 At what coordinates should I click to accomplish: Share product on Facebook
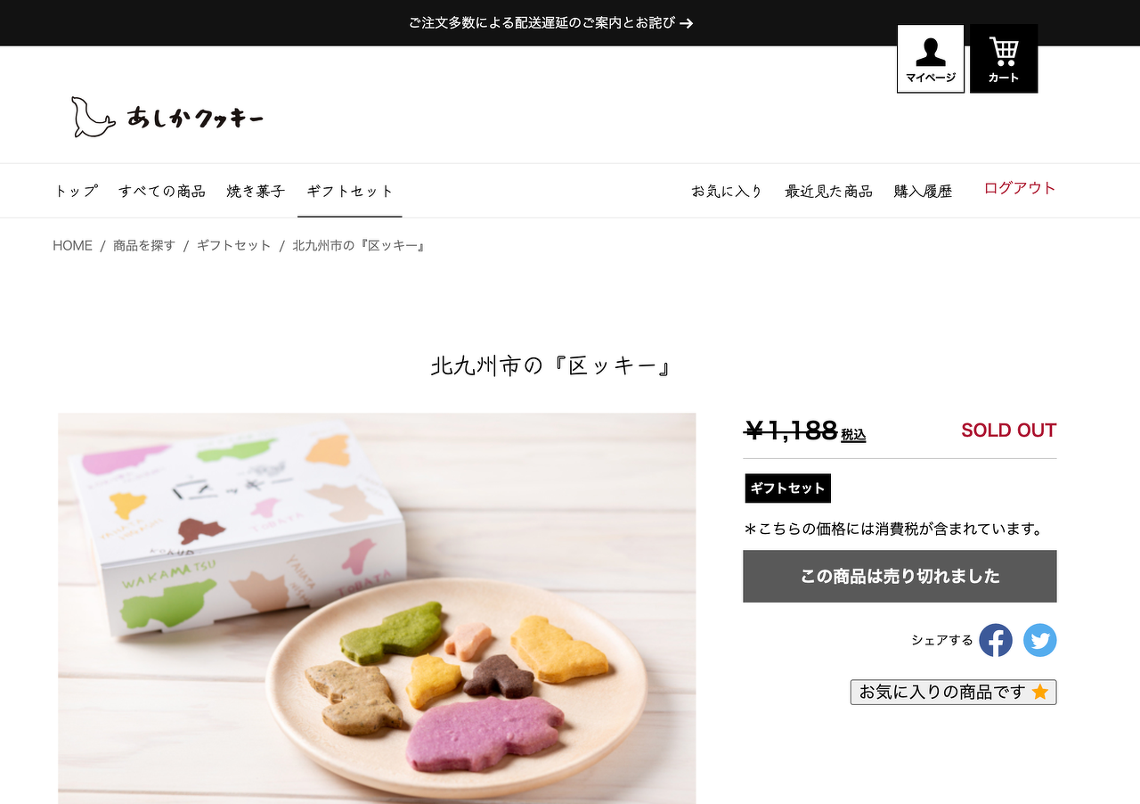996,640
